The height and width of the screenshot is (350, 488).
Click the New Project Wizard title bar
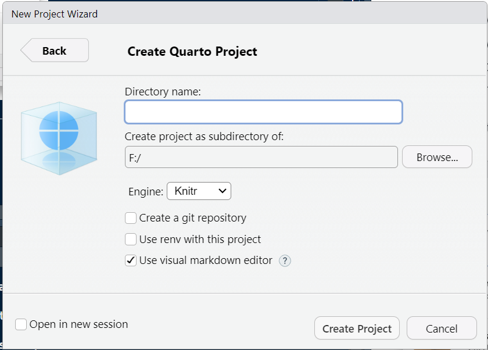(244, 14)
